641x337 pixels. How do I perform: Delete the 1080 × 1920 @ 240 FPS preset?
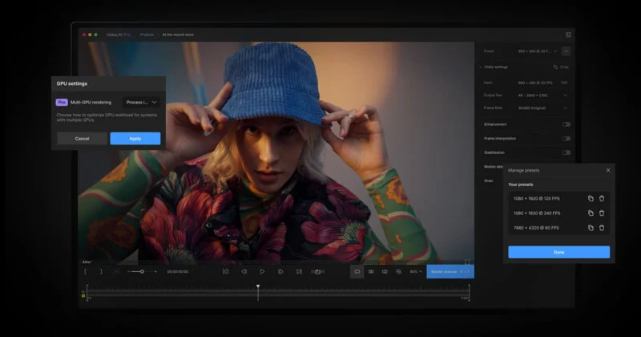coord(602,213)
